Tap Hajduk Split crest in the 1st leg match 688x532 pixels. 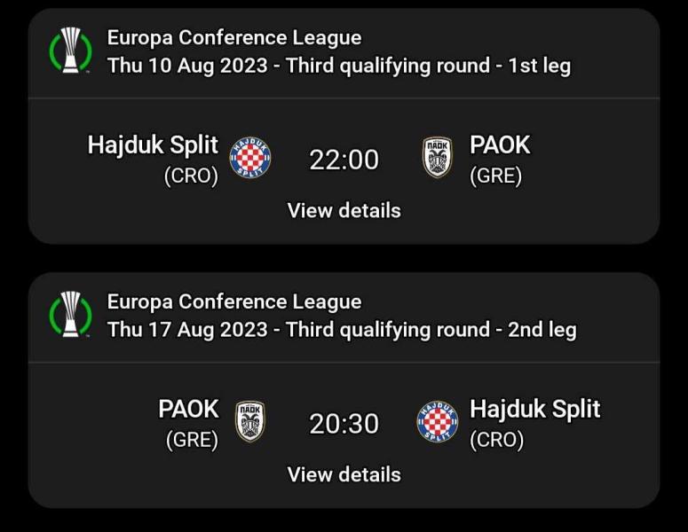[250, 160]
